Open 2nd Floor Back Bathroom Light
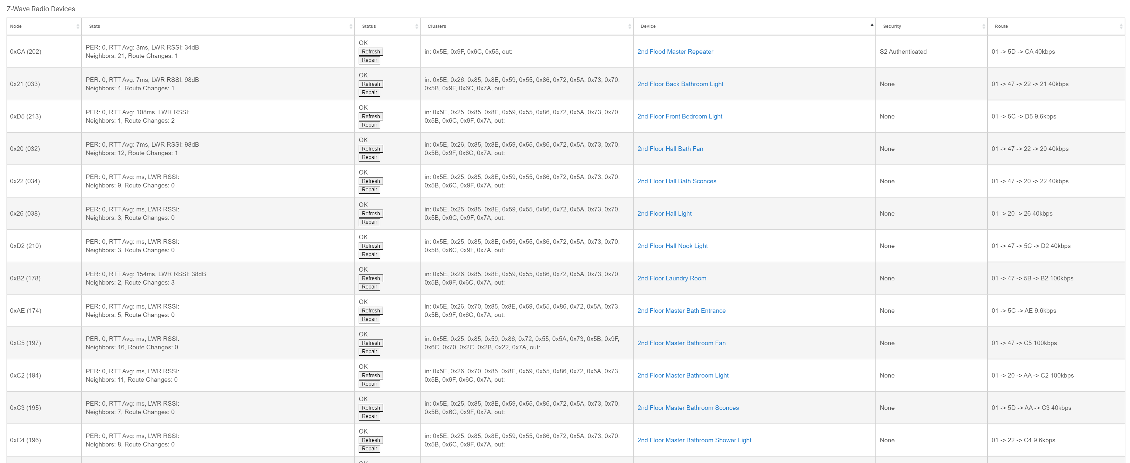This screenshot has width=1130, height=463. pyautogui.click(x=680, y=84)
